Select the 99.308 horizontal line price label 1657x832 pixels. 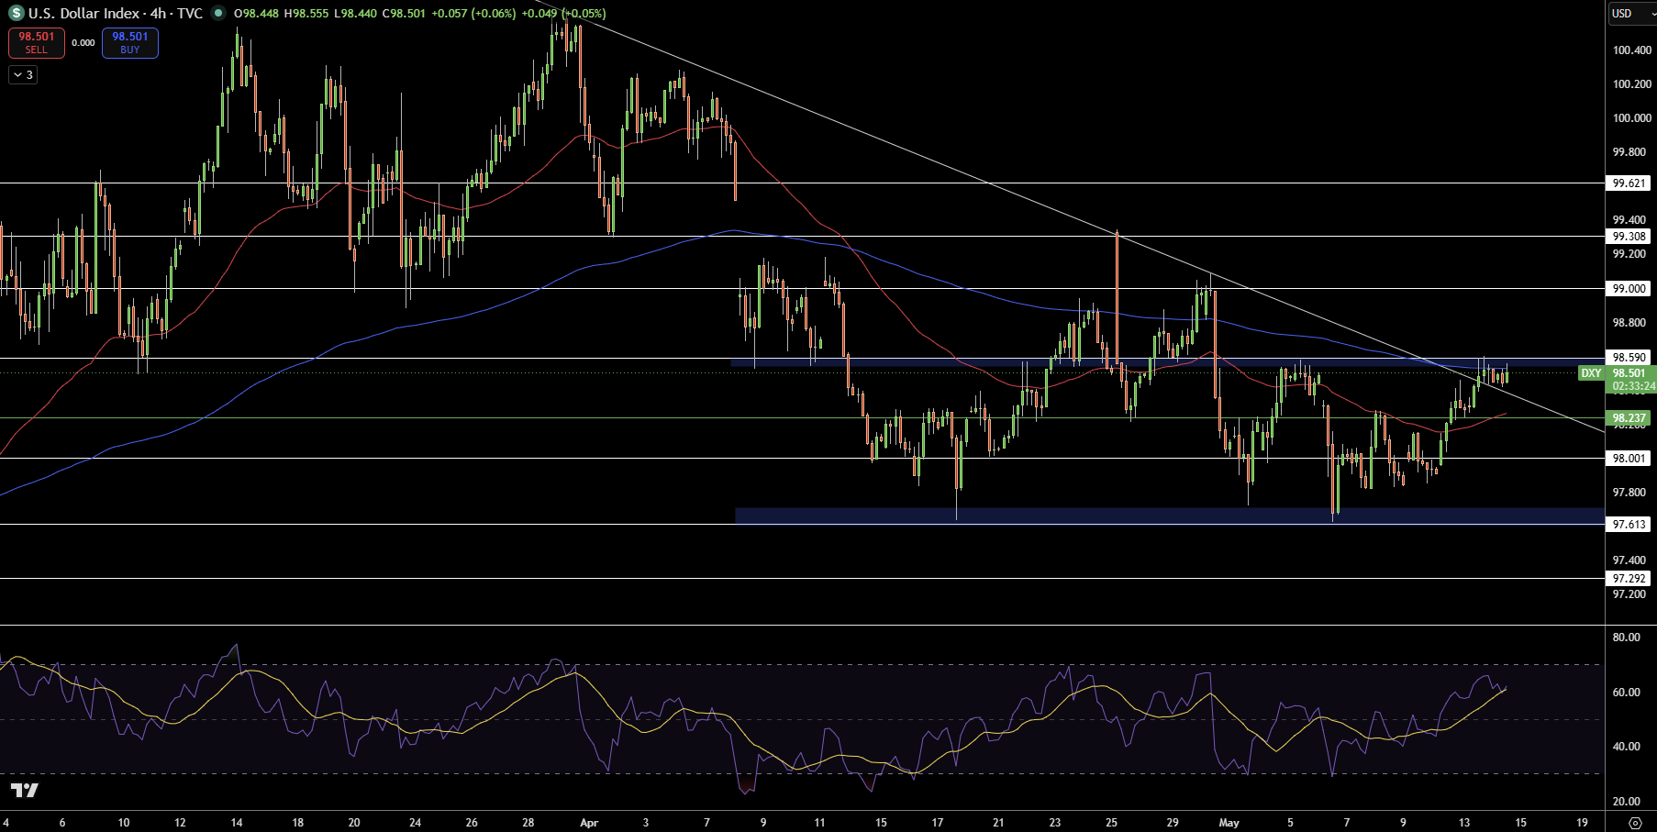tap(1629, 237)
